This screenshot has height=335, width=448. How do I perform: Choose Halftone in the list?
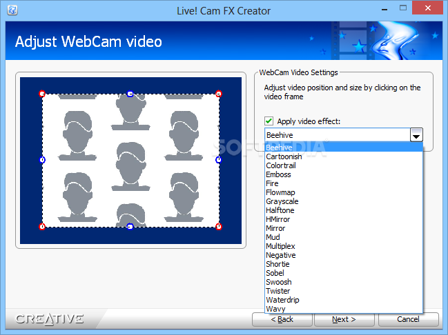pos(344,210)
